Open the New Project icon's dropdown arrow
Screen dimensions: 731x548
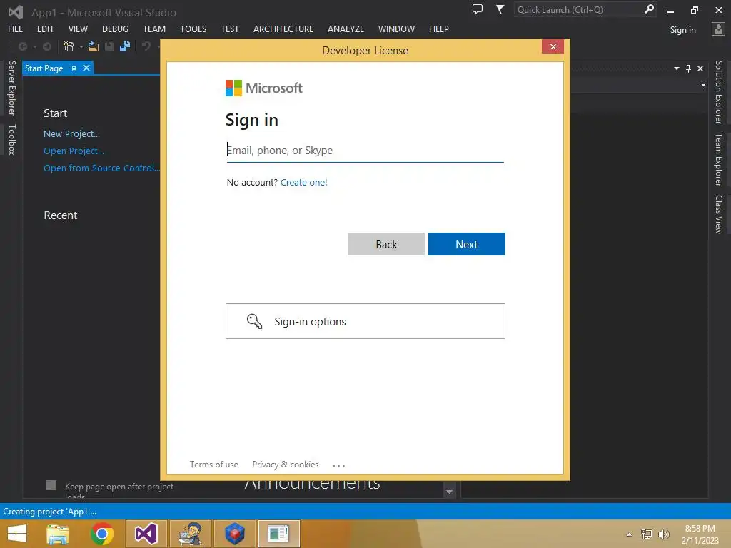tap(81, 46)
